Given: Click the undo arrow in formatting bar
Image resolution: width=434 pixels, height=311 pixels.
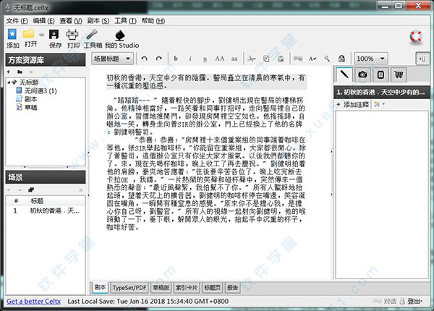Looking at the screenshot, I should click(144, 58).
